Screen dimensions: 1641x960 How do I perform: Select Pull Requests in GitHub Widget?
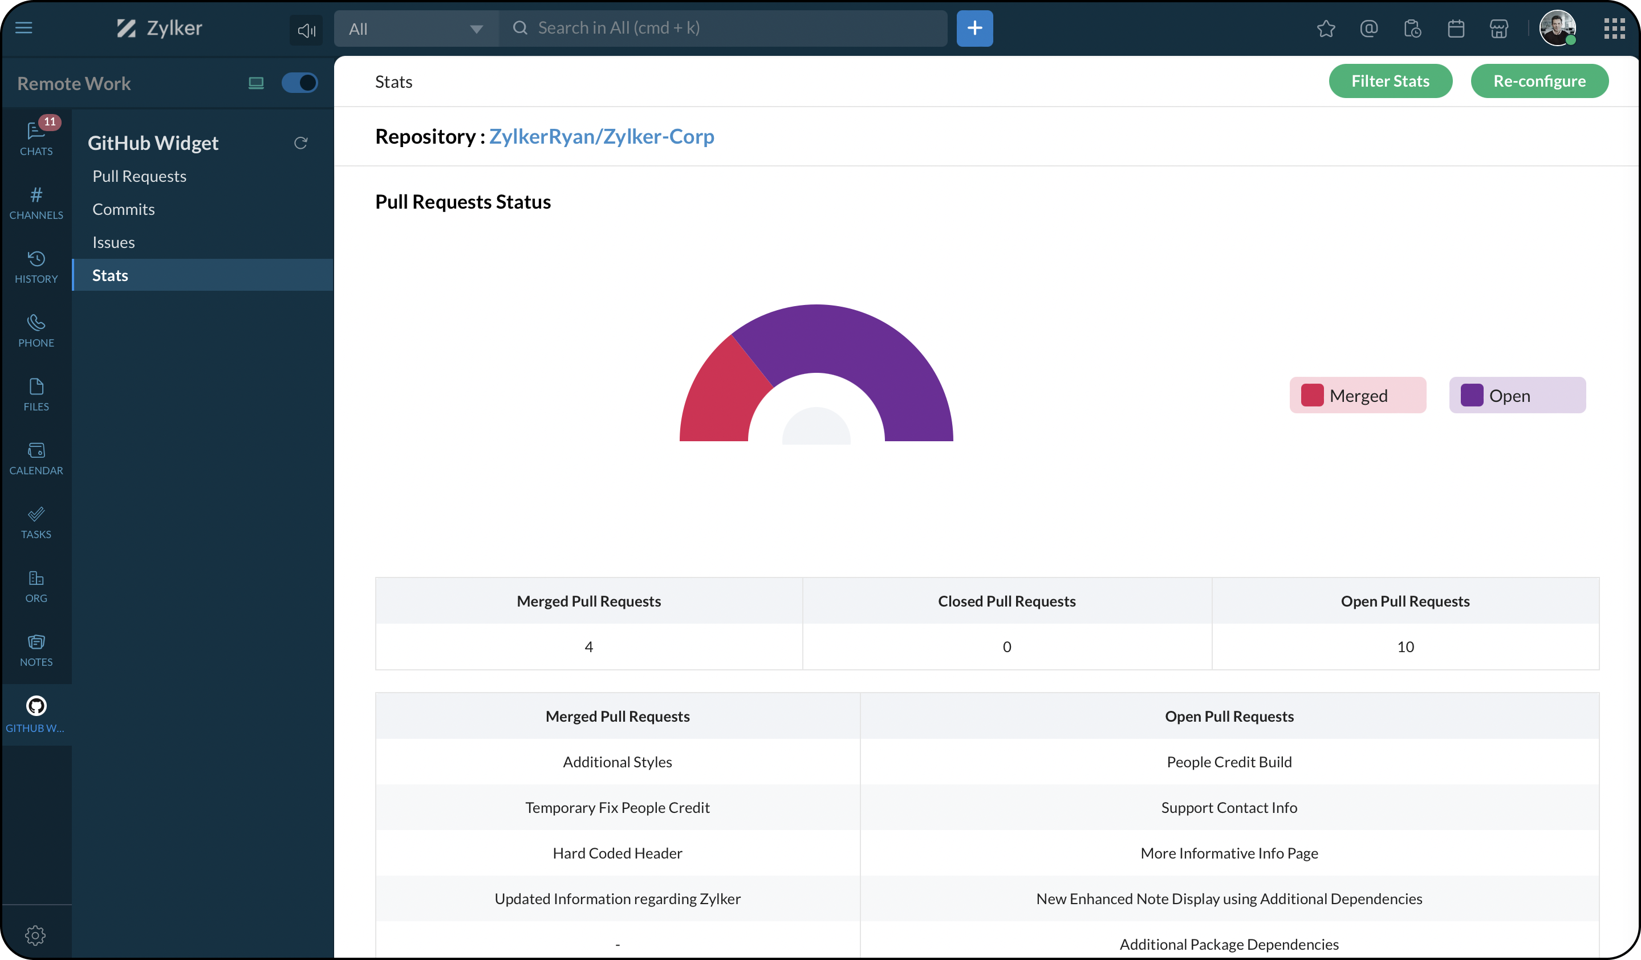point(139,176)
